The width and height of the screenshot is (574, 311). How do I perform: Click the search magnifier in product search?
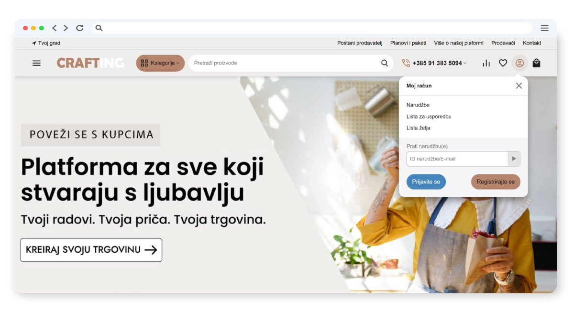[x=385, y=63]
